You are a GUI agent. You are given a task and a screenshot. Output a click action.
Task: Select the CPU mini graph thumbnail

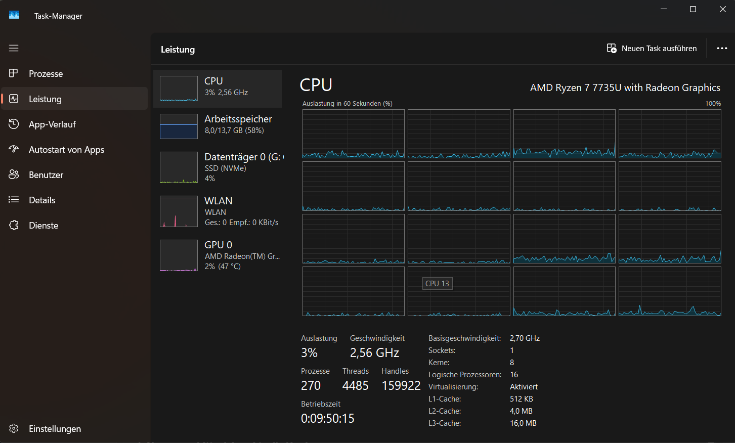tap(179, 88)
